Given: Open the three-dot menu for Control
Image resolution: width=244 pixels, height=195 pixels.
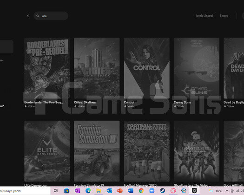Looking at the screenshot, I should [x=166, y=103].
